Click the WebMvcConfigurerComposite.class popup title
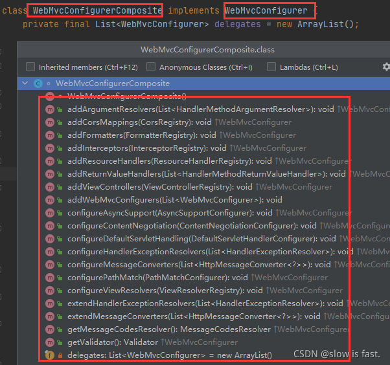Image resolution: width=390 pixels, height=365 pixels. (207, 50)
